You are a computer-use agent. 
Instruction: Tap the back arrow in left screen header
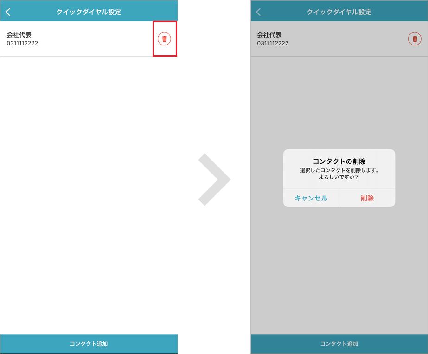click(8, 12)
